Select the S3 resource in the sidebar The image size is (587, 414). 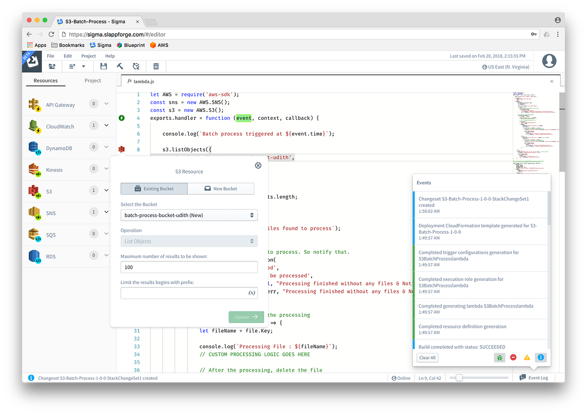51,191
